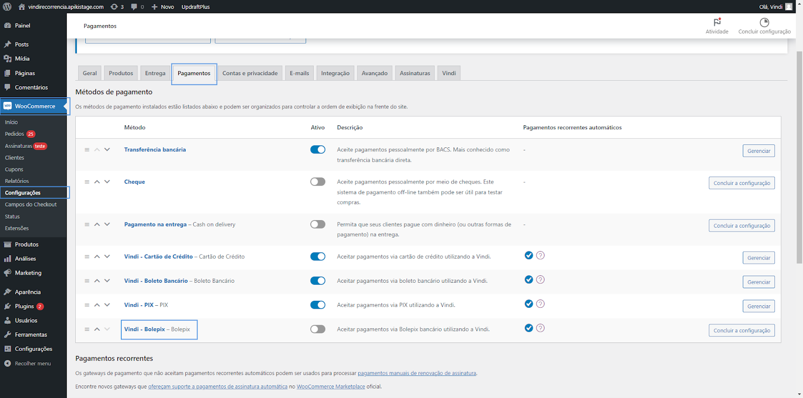
Task: Click help icon in Vindi Bolepix row
Action: coord(540,328)
